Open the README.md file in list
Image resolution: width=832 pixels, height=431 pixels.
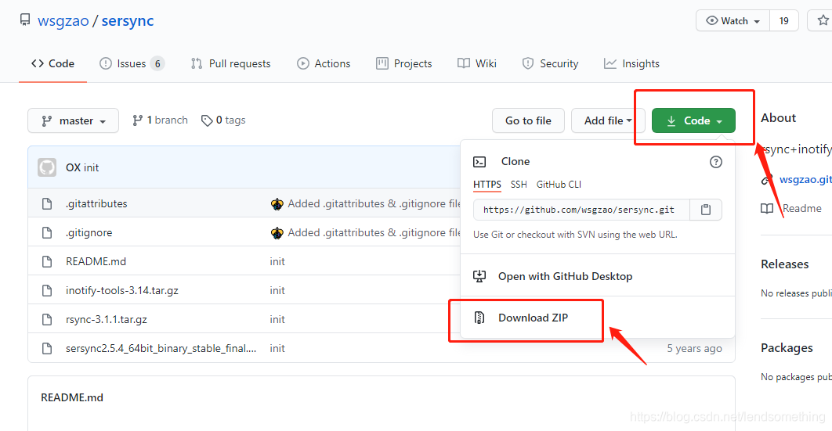(x=96, y=261)
